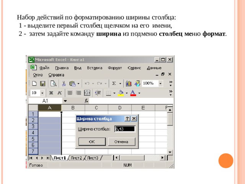
Task: Open the Сервис menu
Action: [x=134, y=68]
